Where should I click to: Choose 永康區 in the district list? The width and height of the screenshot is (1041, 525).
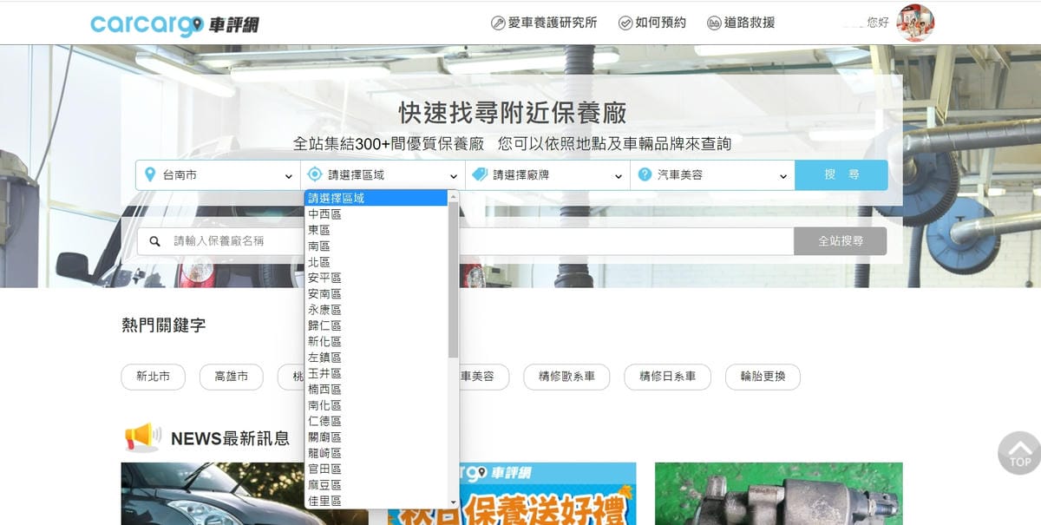pos(325,310)
